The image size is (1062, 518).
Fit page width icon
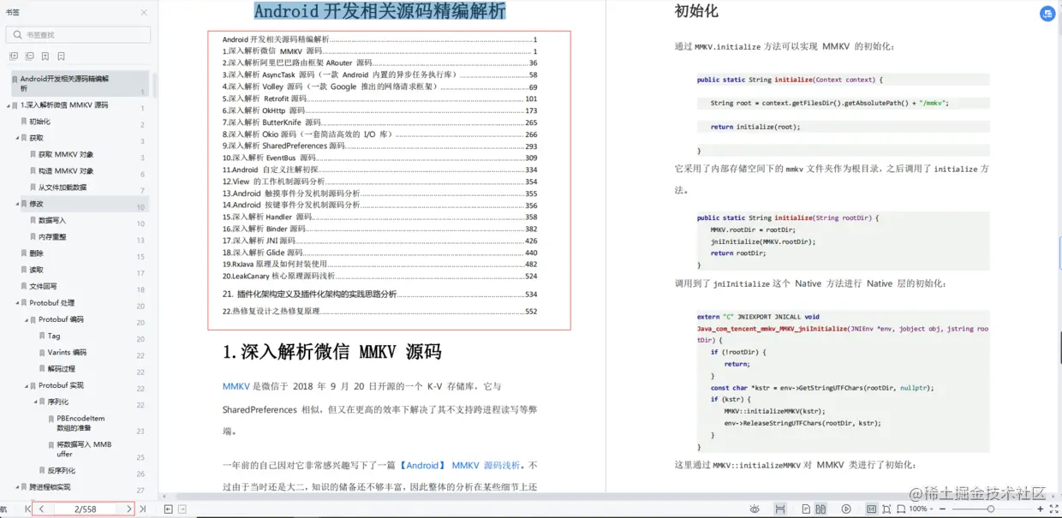901,509
